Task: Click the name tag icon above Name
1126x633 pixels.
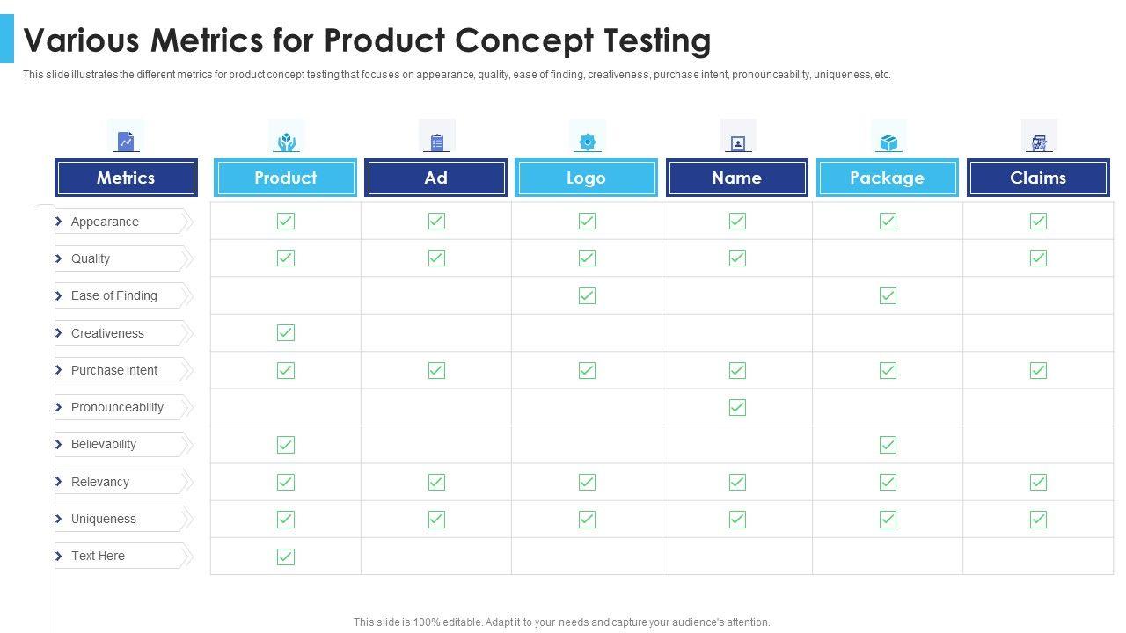Action: tap(737, 142)
